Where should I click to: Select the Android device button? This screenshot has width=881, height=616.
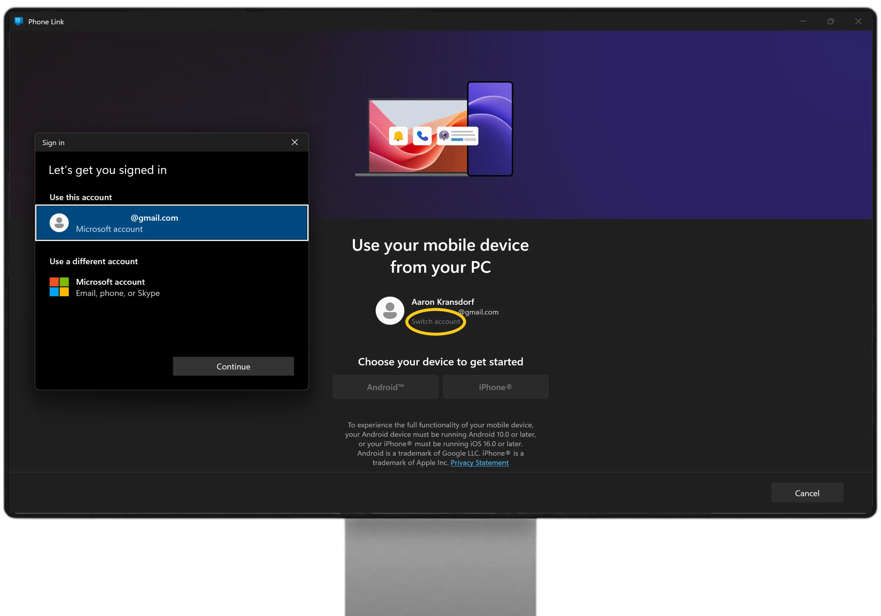[385, 387]
